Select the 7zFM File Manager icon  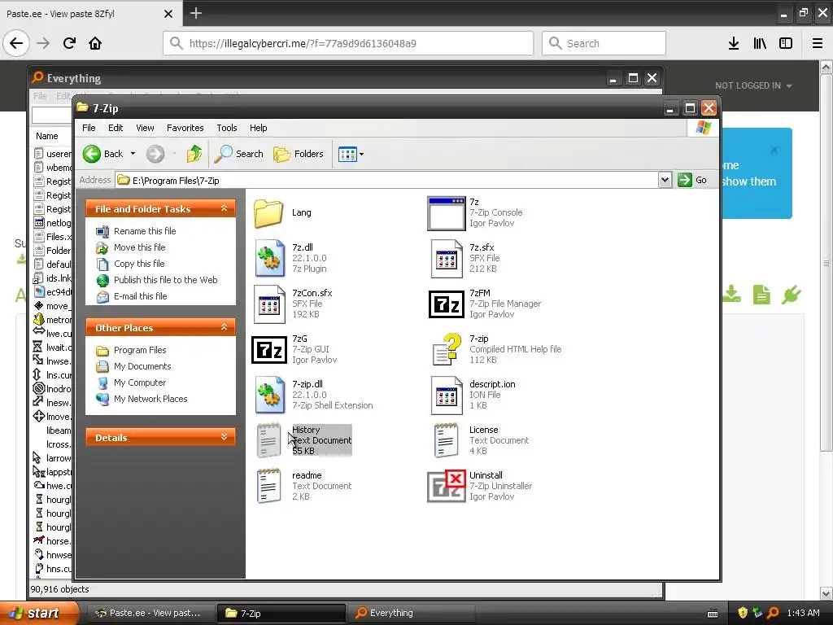coord(447,304)
